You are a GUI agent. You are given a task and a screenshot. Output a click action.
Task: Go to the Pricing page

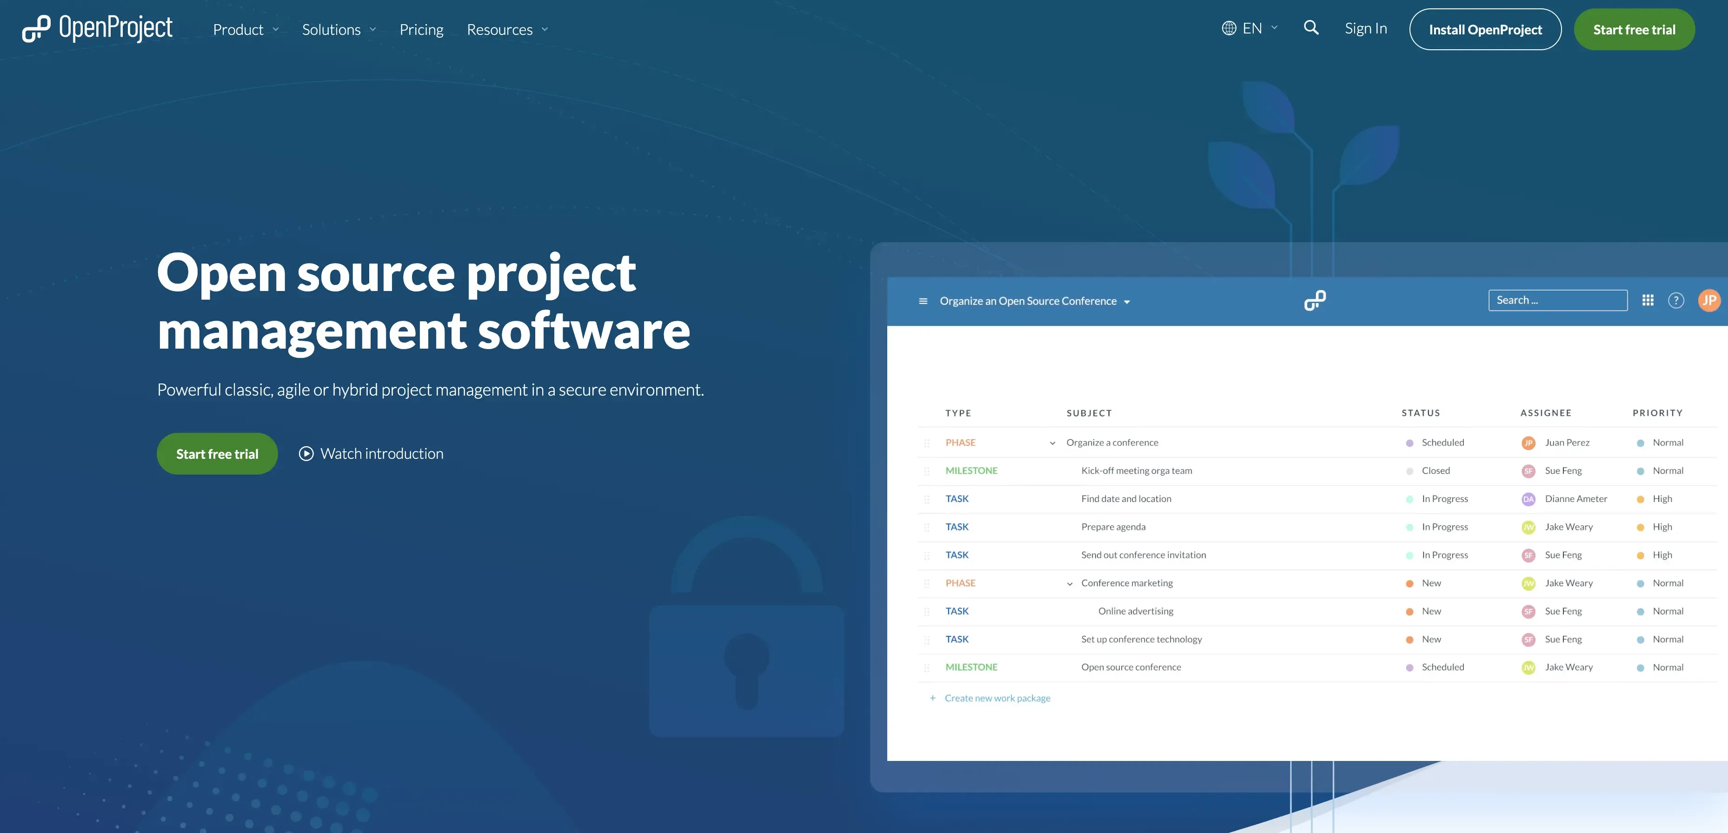(x=421, y=29)
